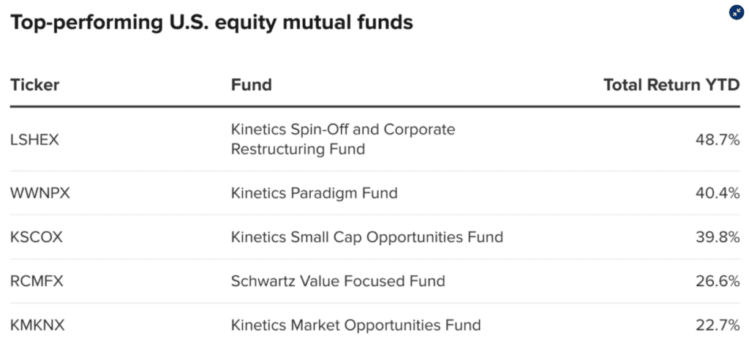
Task: Click Kinetics Small Cap Opportunities Fund
Action: point(366,237)
